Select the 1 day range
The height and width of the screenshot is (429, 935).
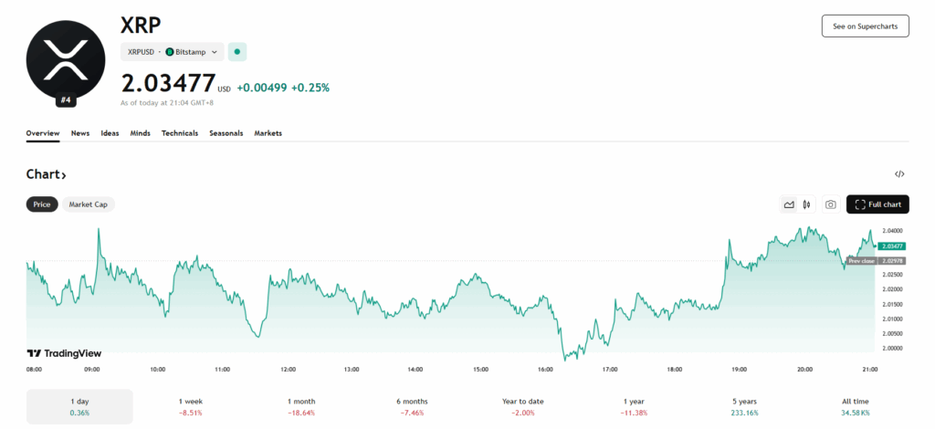pos(79,406)
